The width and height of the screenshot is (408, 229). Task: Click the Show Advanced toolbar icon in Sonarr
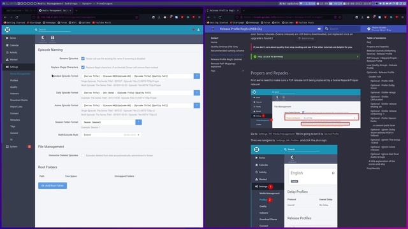(x=43, y=38)
